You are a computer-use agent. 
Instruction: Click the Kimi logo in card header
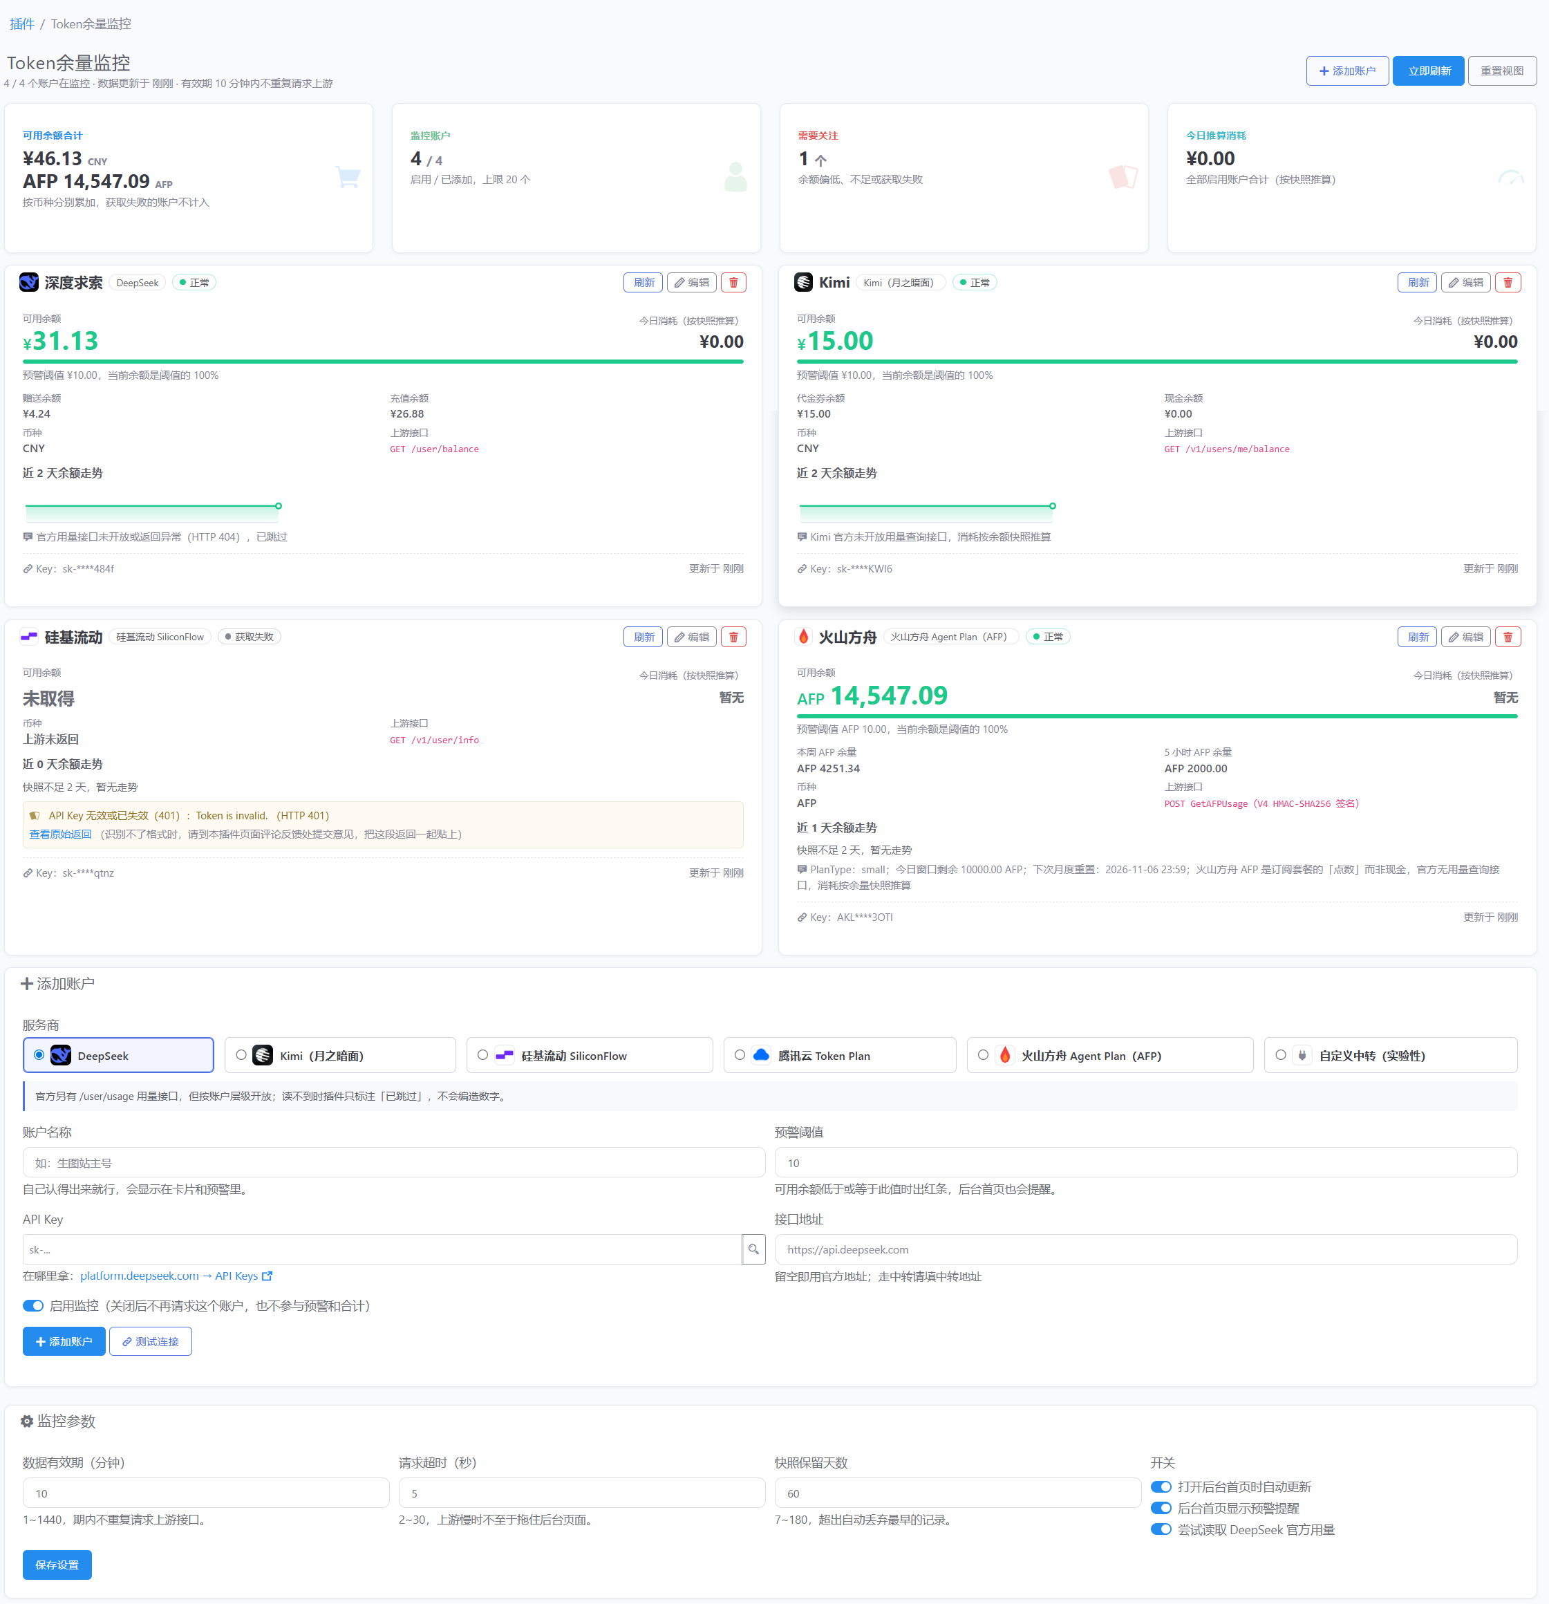pos(804,282)
